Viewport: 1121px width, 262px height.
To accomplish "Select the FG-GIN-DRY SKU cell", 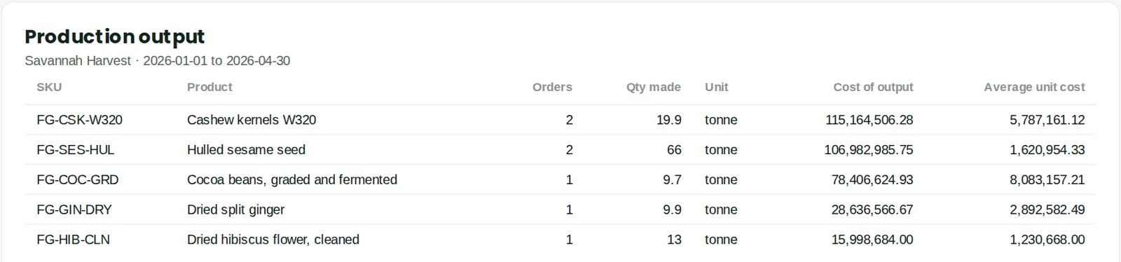I will tap(74, 210).
